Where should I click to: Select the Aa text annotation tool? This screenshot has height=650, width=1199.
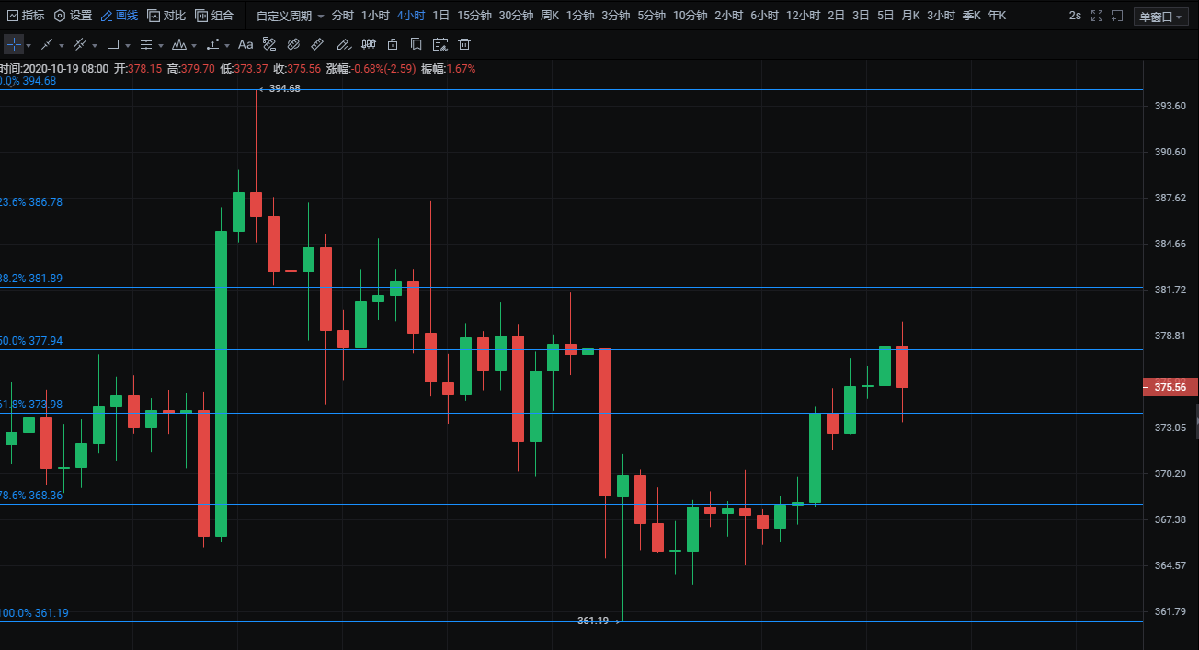coord(246,44)
